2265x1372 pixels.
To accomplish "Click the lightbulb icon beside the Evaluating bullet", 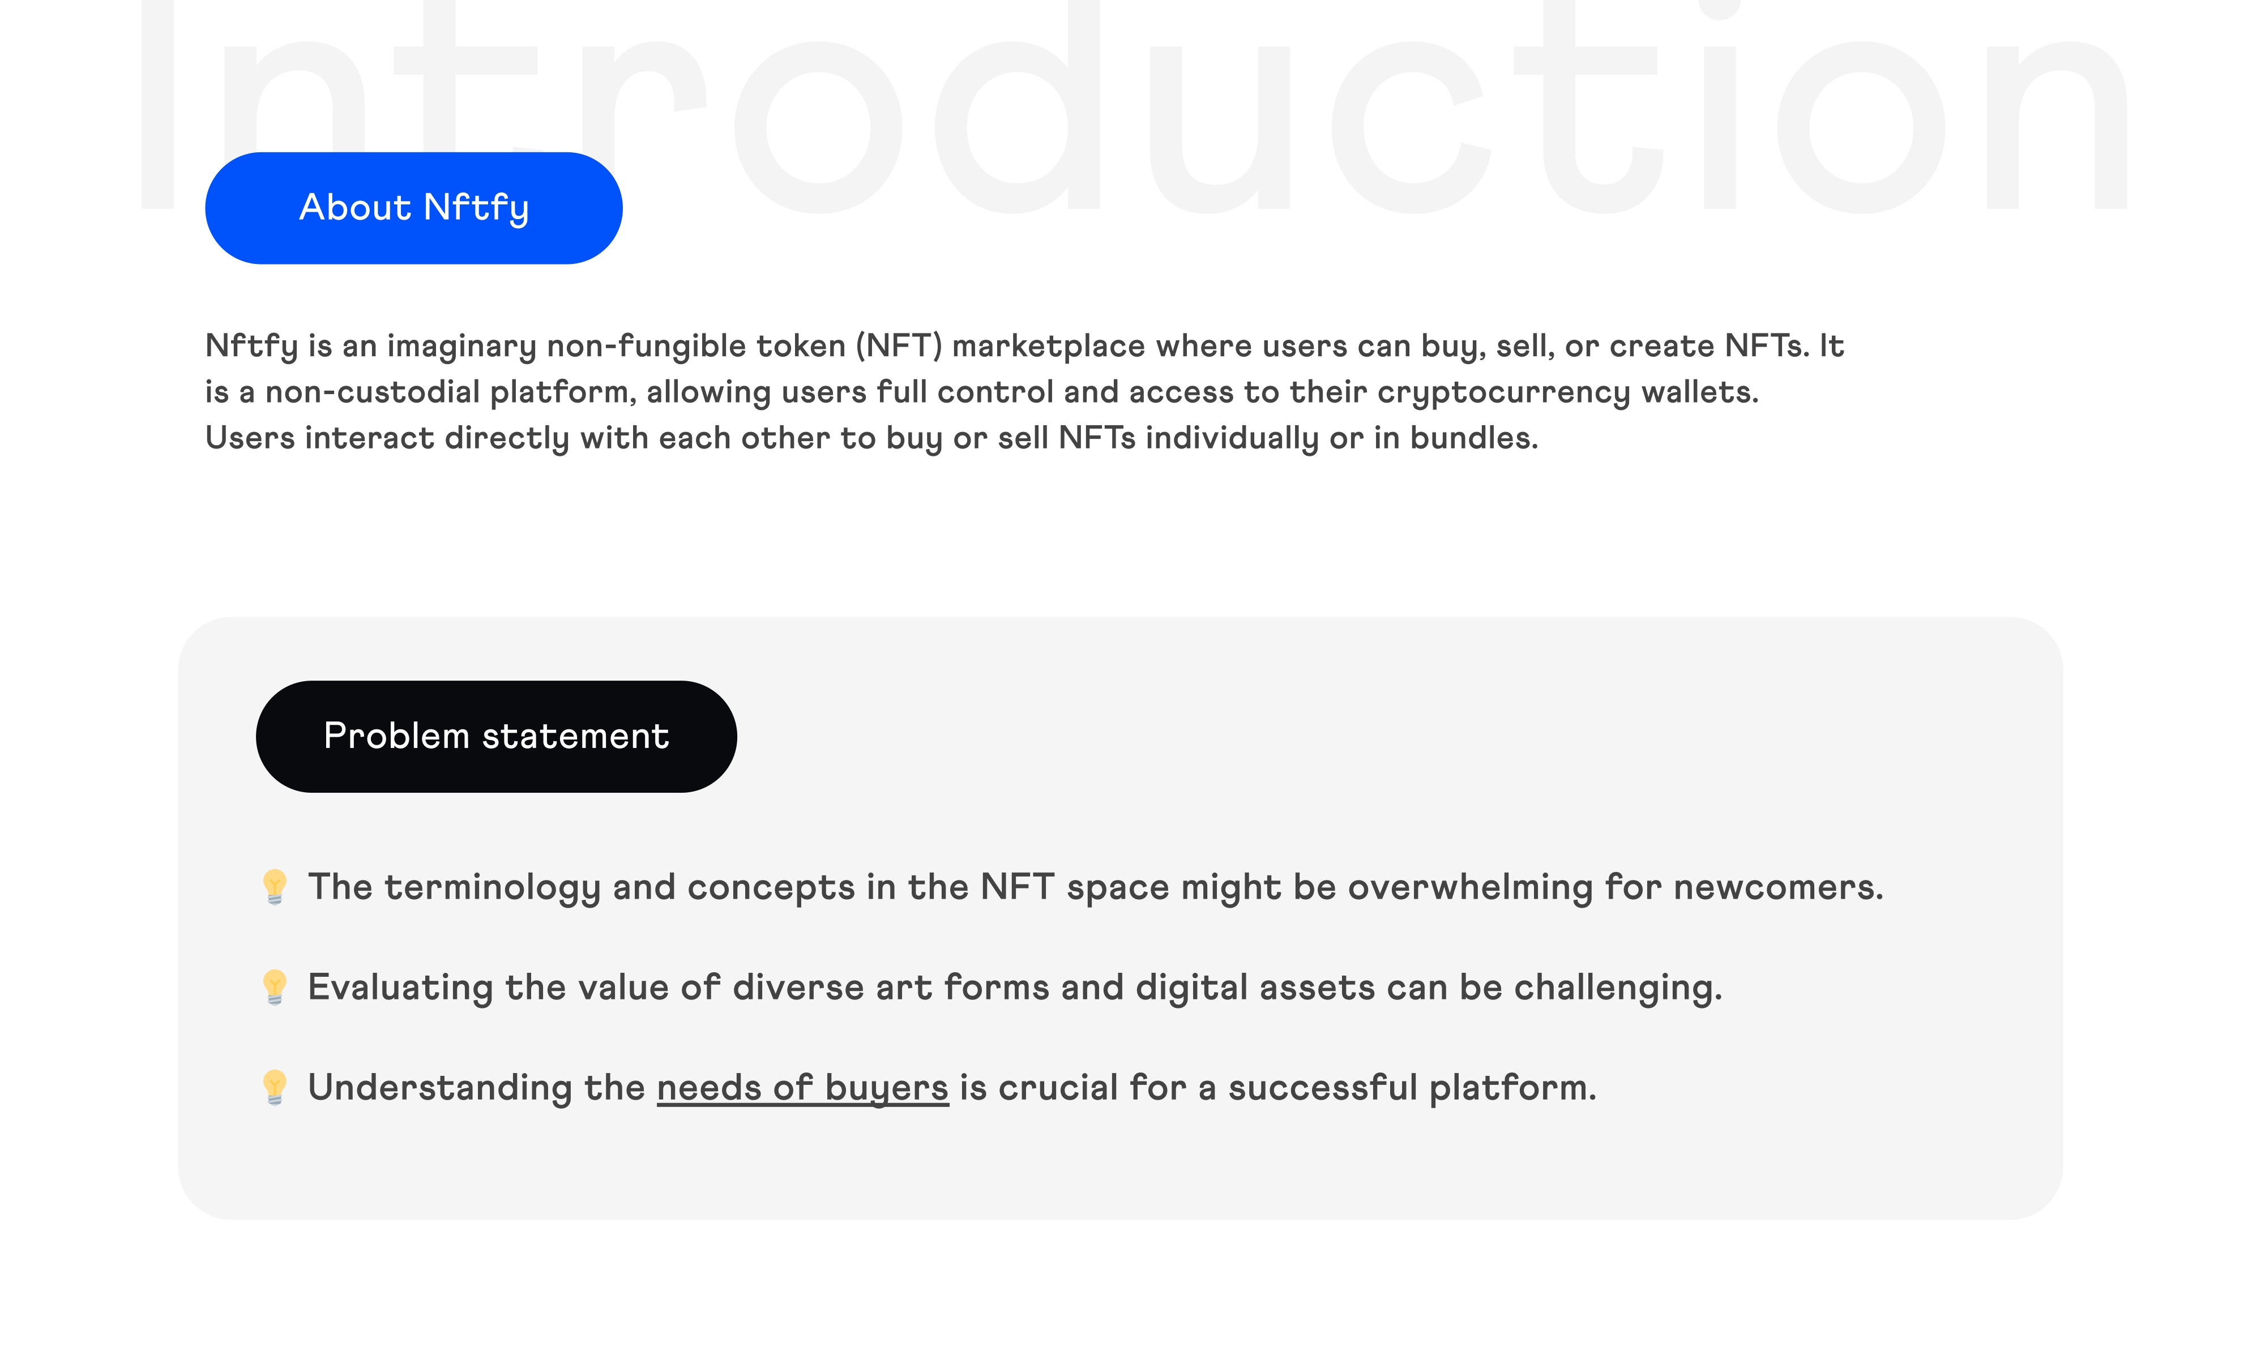I will [274, 987].
